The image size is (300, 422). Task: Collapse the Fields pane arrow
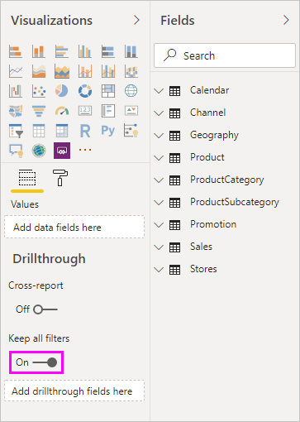pyautogui.click(x=286, y=20)
